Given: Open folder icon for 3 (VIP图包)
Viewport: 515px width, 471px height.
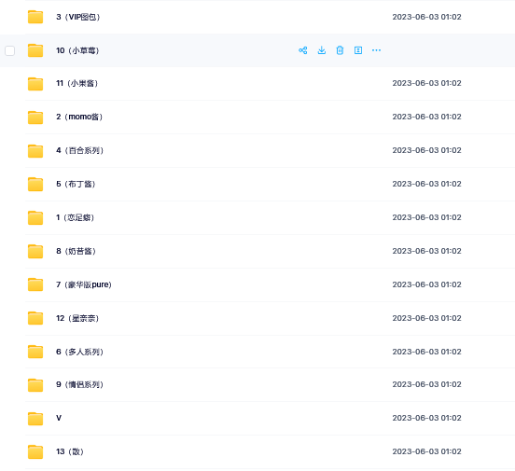Looking at the screenshot, I should click(35, 17).
